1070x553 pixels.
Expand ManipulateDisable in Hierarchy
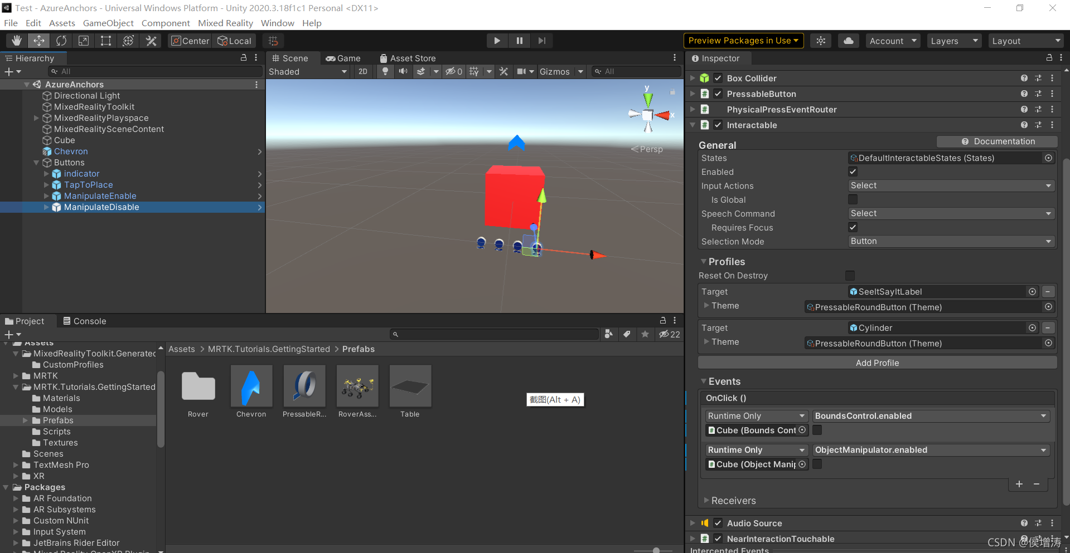click(46, 207)
